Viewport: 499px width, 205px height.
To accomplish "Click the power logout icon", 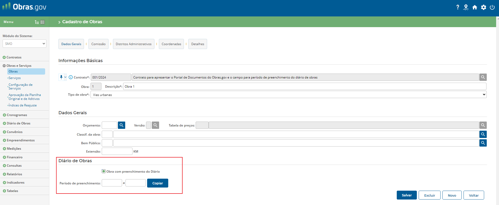I will pos(492,7).
